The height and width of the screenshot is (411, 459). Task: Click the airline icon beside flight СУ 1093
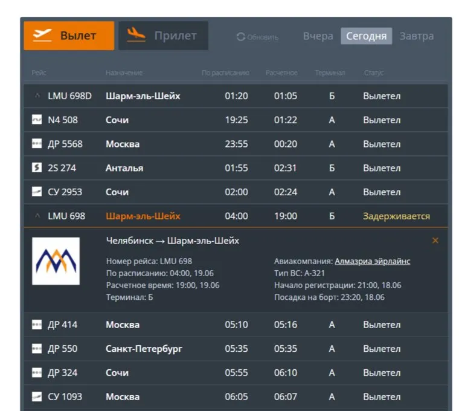pyautogui.click(x=37, y=397)
